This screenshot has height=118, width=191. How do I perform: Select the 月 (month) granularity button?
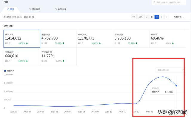(x=156, y=17)
